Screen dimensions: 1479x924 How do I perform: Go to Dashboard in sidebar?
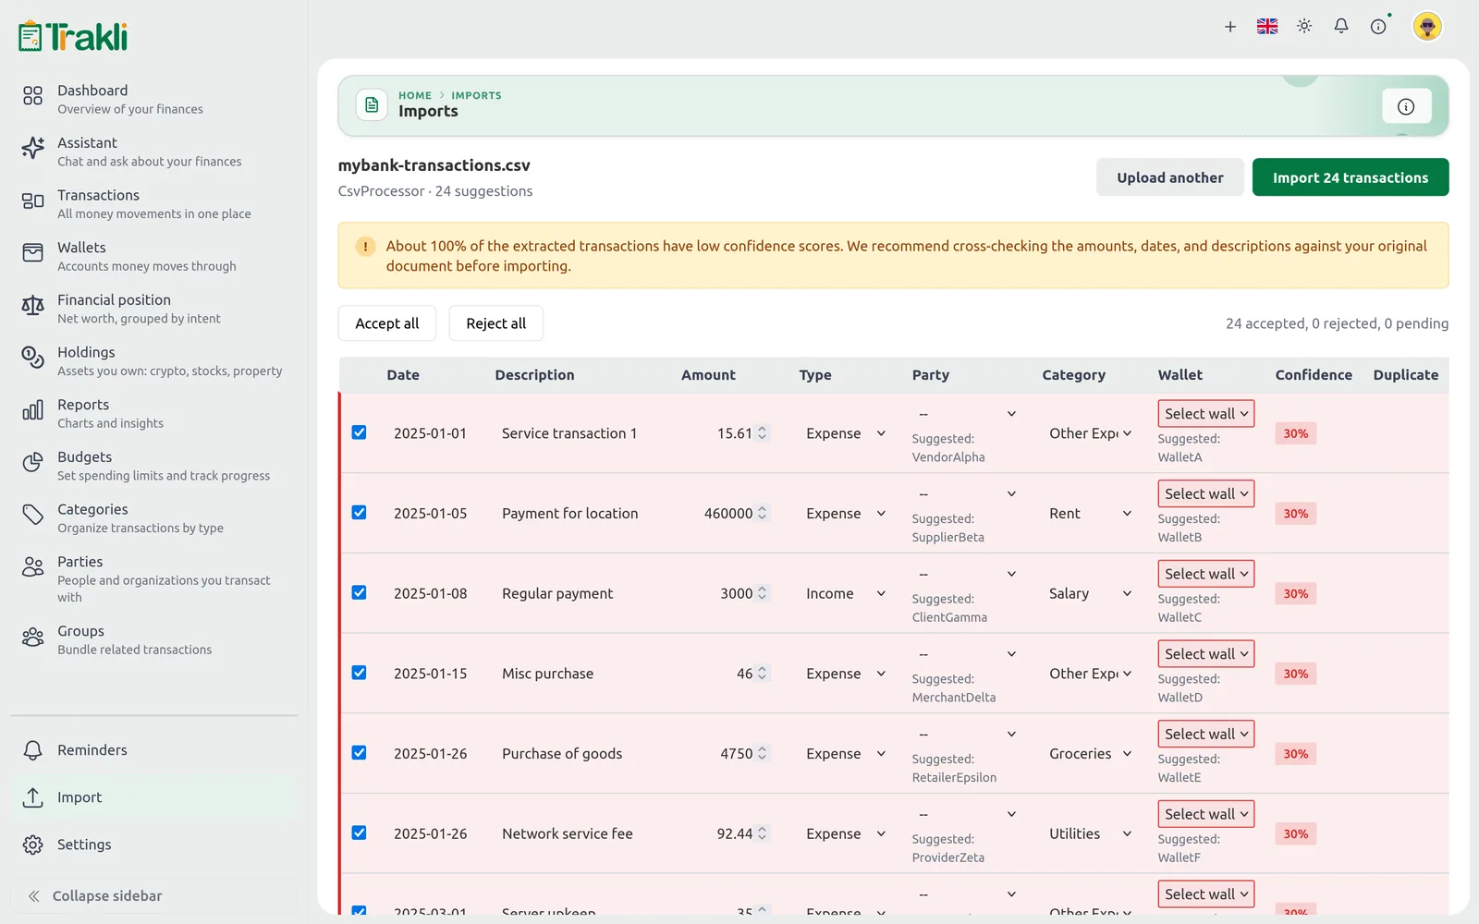153,99
